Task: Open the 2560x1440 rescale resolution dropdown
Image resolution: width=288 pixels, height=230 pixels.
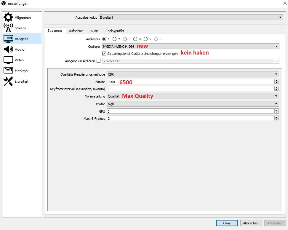Action: point(191,61)
